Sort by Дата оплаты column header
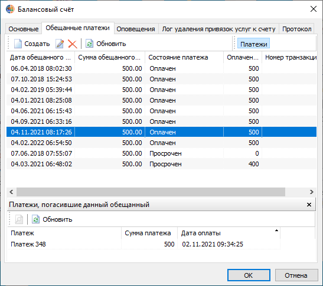 coord(229,233)
